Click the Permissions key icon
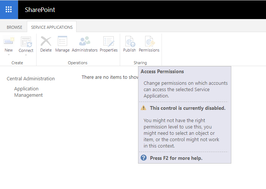266x189 pixels. (x=150, y=41)
